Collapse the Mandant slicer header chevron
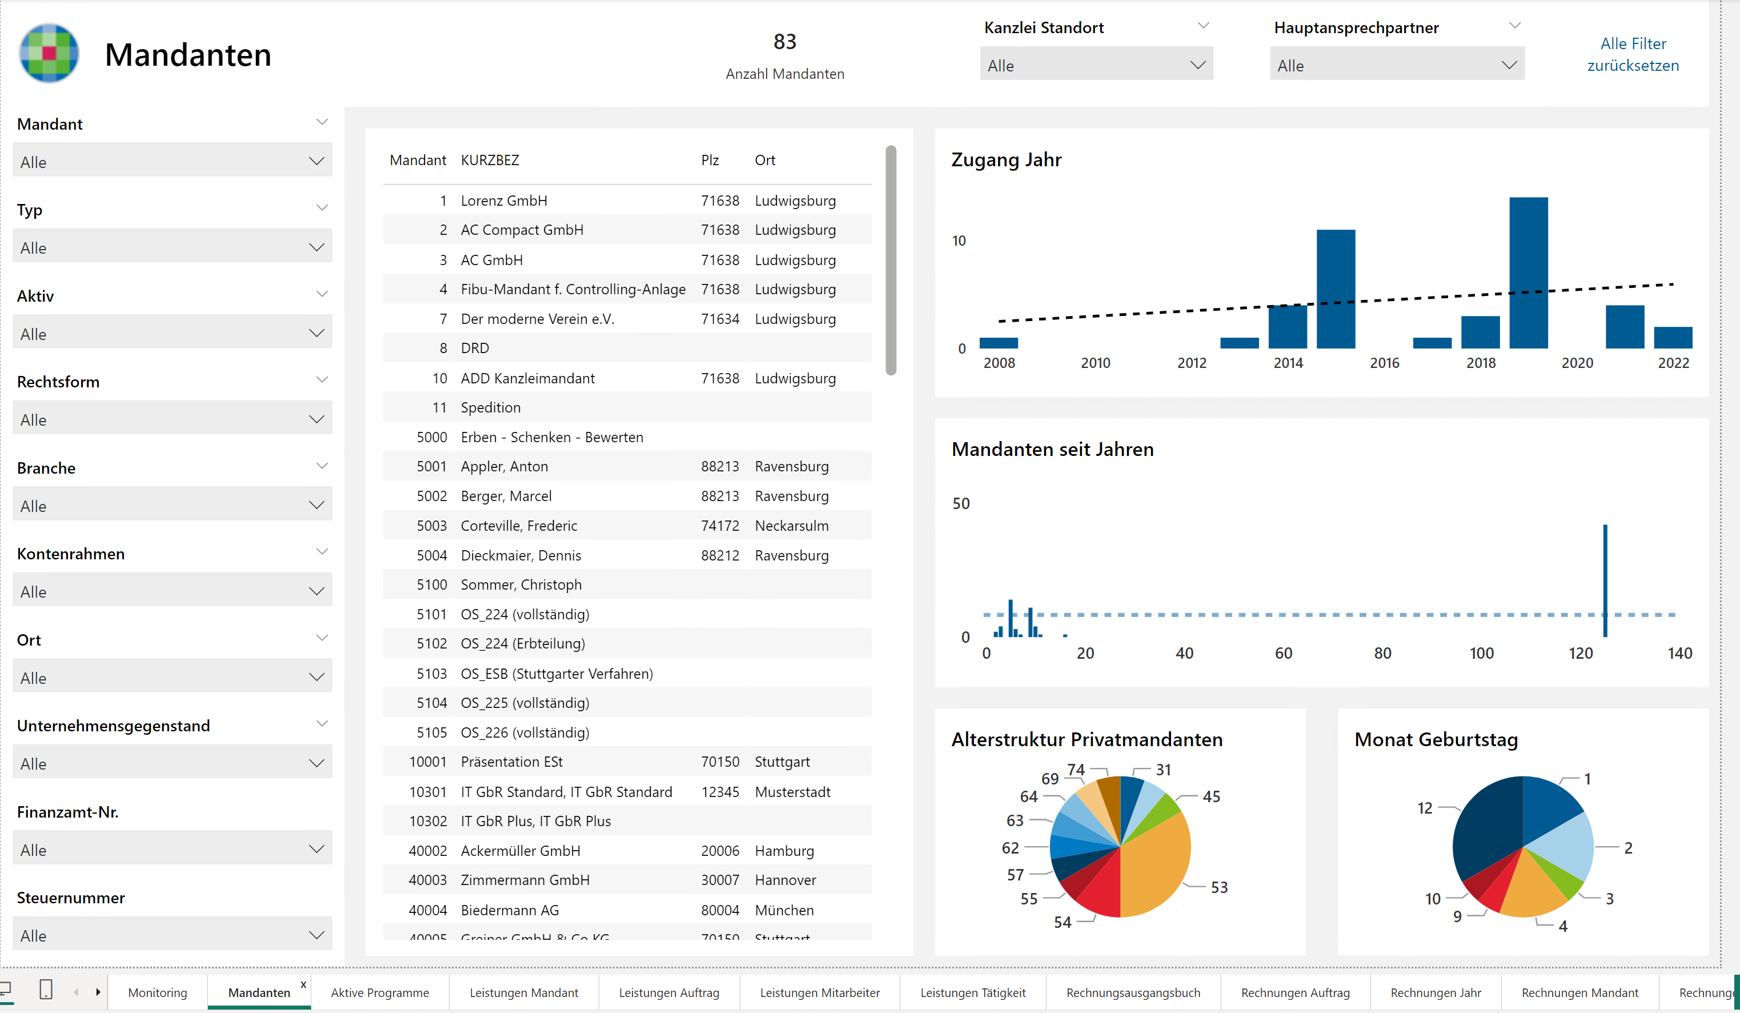 point(322,122)
